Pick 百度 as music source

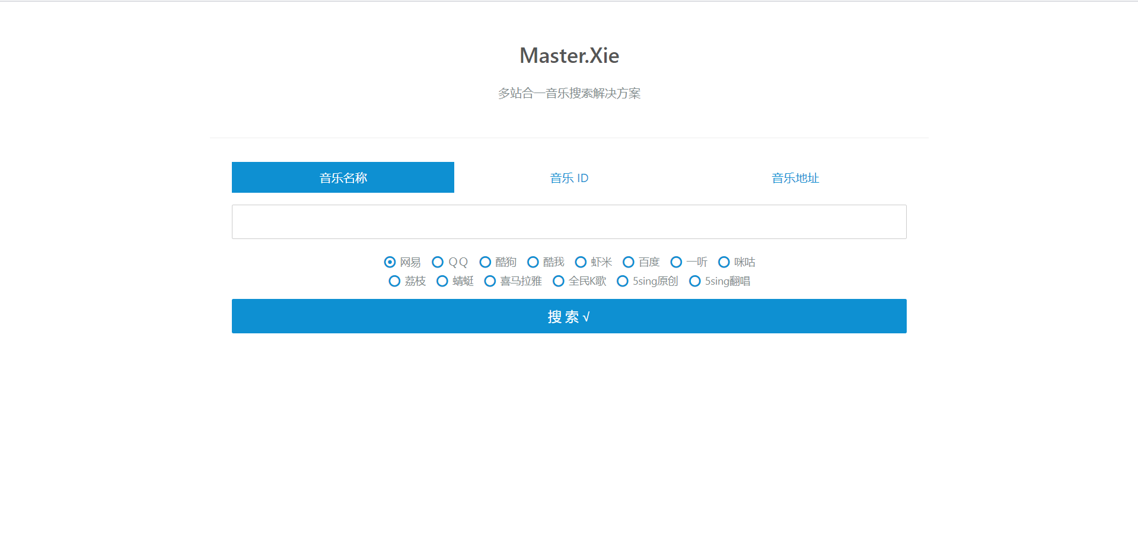point(628,262)
